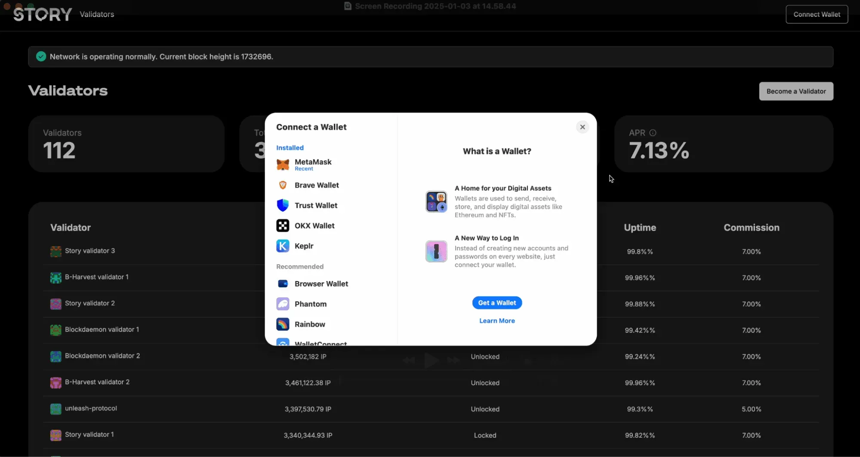Click the green network status checkmark
Image resolution: width=860 pixels, height=457 pixels.
[x=41, y=56]
